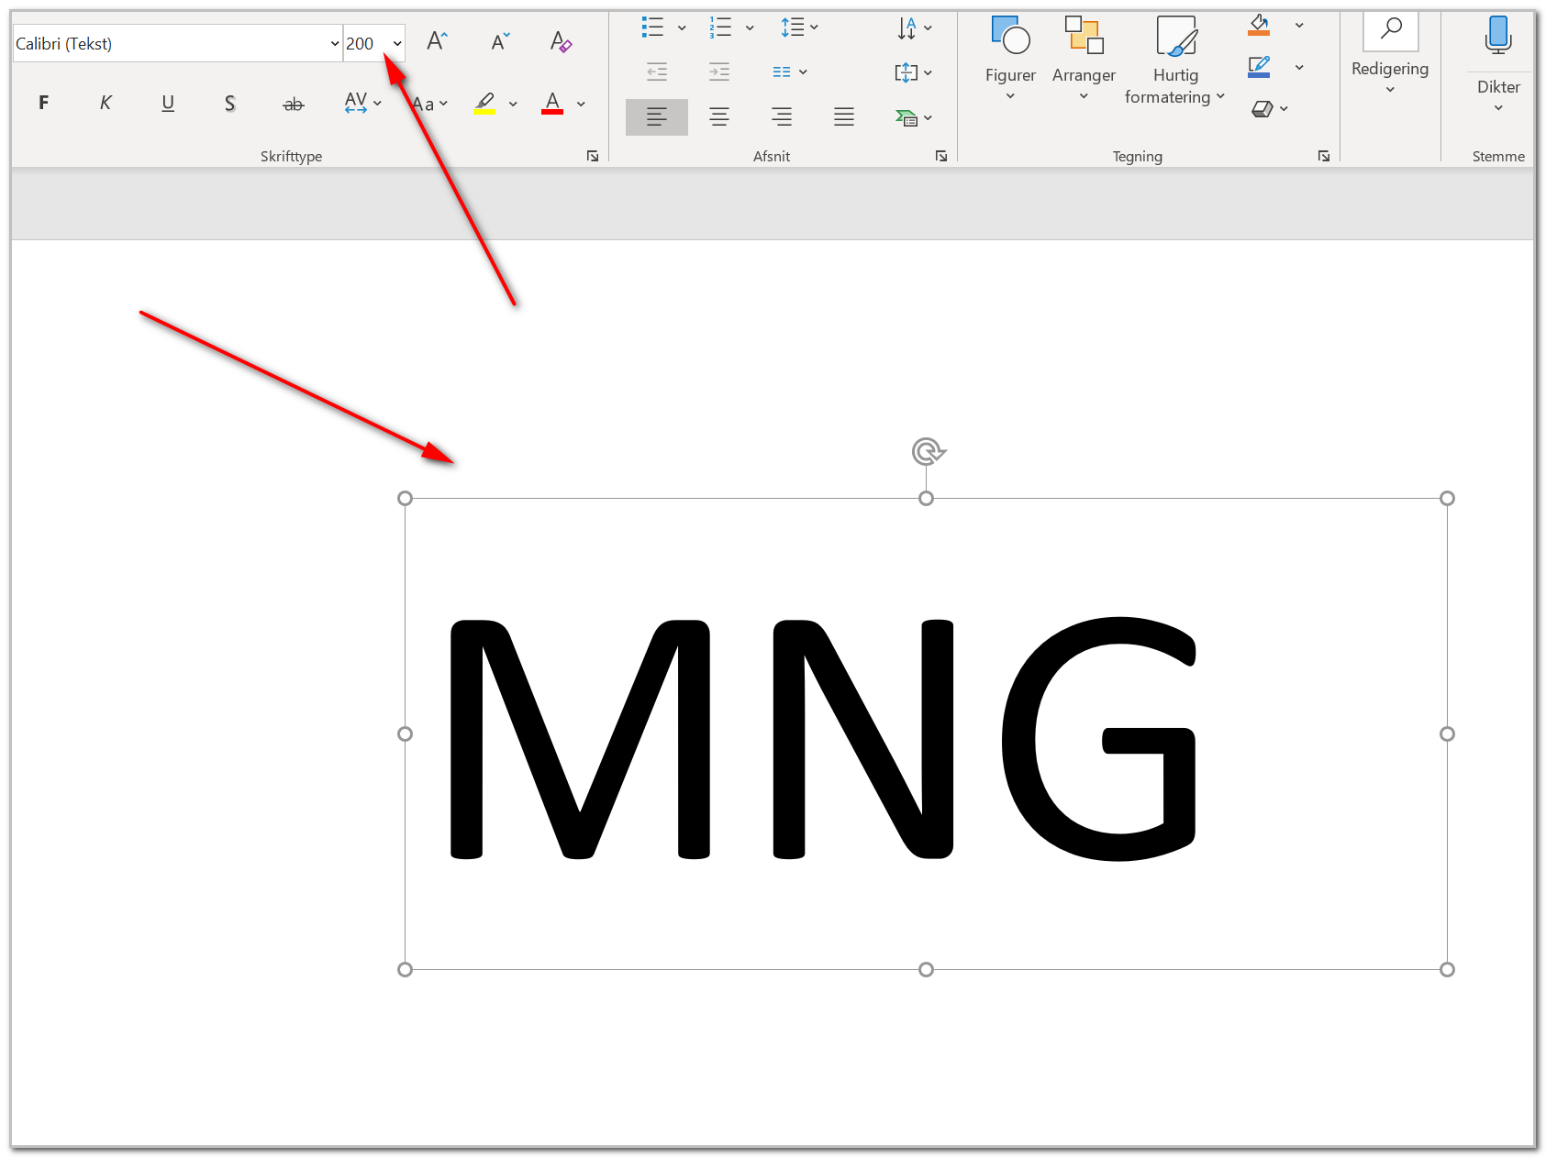Screen dimensions: 1546x1158
Task: Apply bulleted list
Action: (652, 27)
